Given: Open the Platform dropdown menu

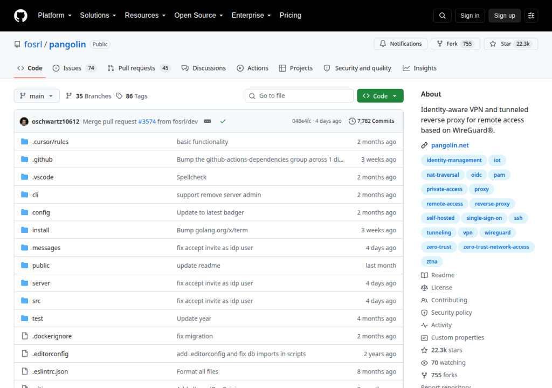Looking at the screenshot, I should (x=54, y=16).
